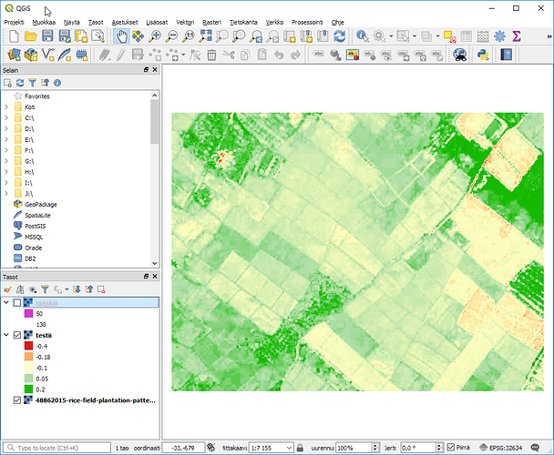The height and width of the screenshot is (455, 554).
Task: Open layer styling brush in Tasot panel
Action: click(x=7, y=289)
